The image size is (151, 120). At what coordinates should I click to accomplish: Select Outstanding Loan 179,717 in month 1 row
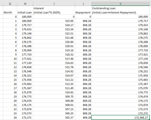point(121,21)
